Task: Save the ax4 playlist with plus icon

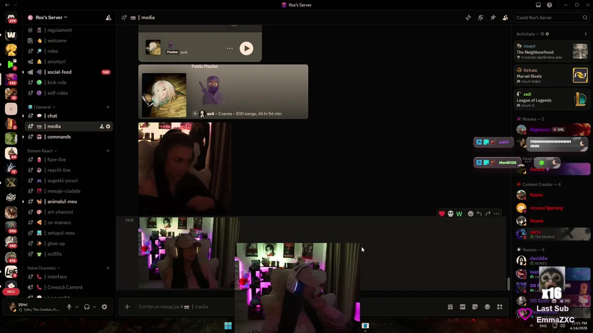Action: (195, 114)
